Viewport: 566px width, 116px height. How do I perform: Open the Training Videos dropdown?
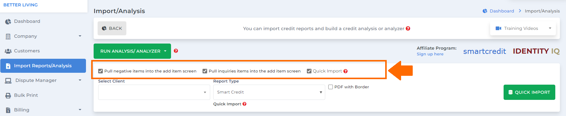(x=523, y=28)
